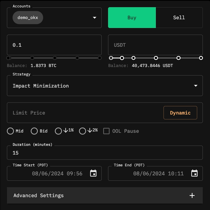The height and width of the screenshot is (210, 210).
Task: Open the Time End calendar picker icon
Action: point(194,173)
